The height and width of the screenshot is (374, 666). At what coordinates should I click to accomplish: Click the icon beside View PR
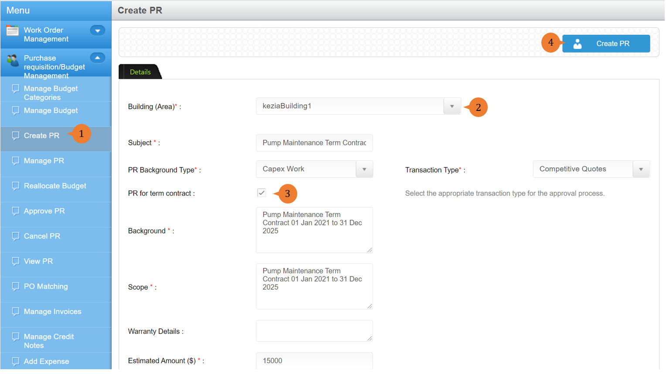tap(16, 261)
